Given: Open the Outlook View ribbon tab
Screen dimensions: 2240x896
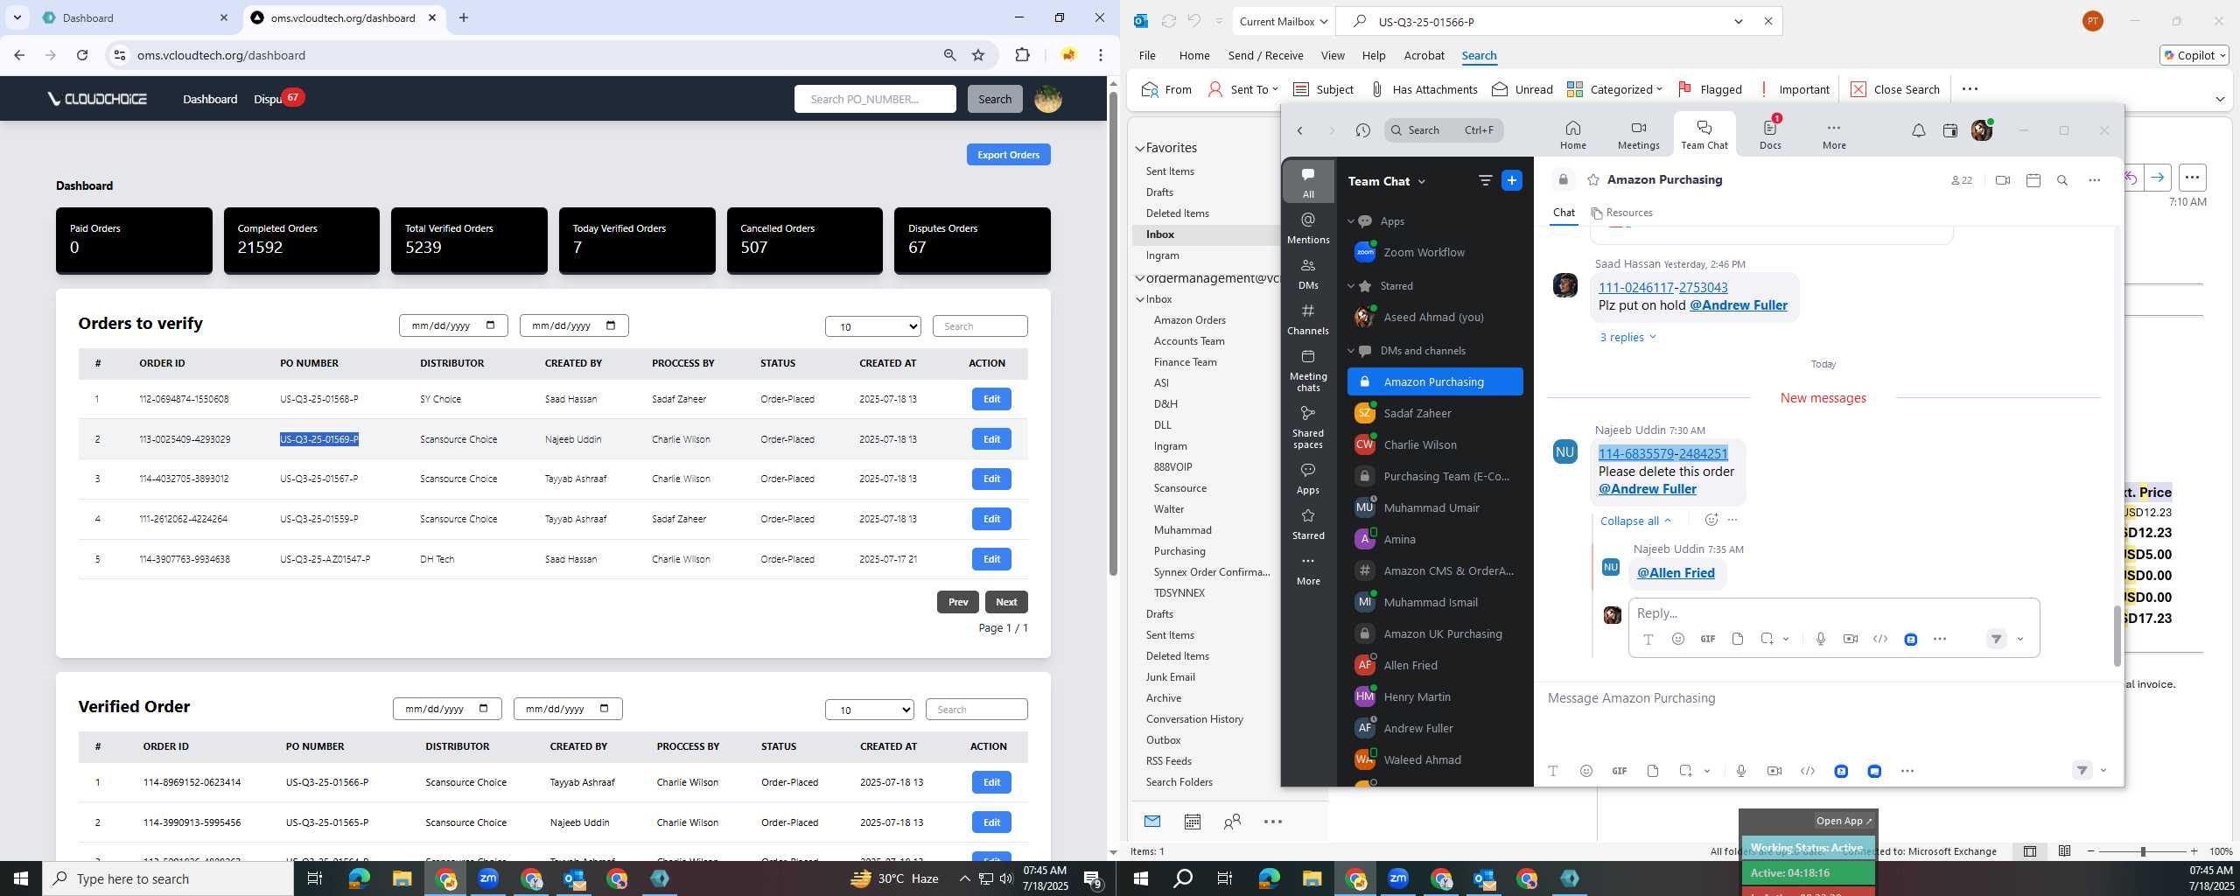Looking at the screenshot, I should [x=1333, y=55].
